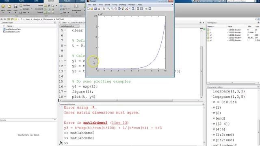Viewport: 260px width, 146px height.
Task: Click the Insert Legend icon in figure toolbar
Action: tap(141, 9)
